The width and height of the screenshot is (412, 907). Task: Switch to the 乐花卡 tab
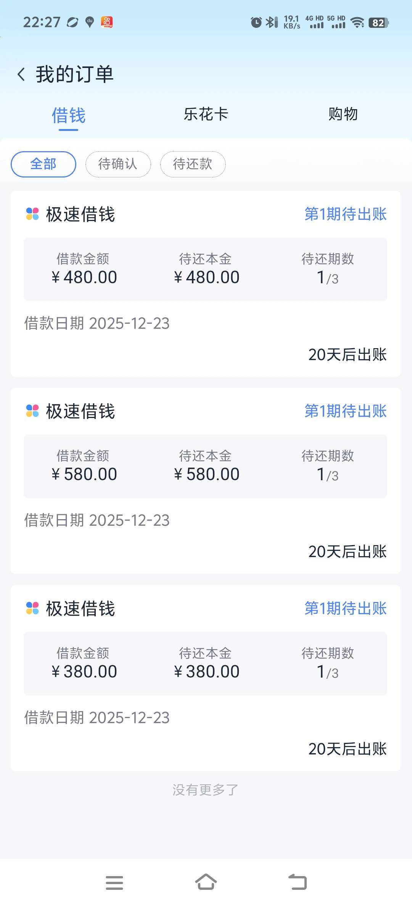click(206, 114)
